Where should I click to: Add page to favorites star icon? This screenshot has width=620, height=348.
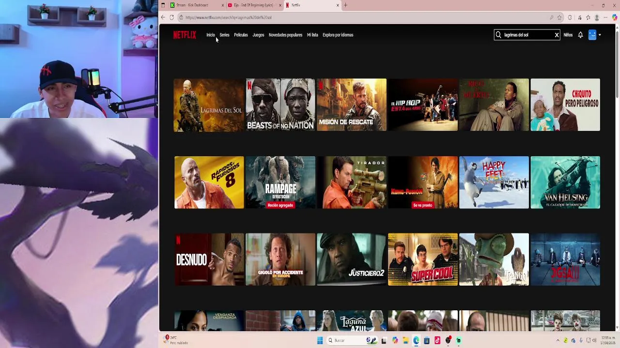(559, 17)
